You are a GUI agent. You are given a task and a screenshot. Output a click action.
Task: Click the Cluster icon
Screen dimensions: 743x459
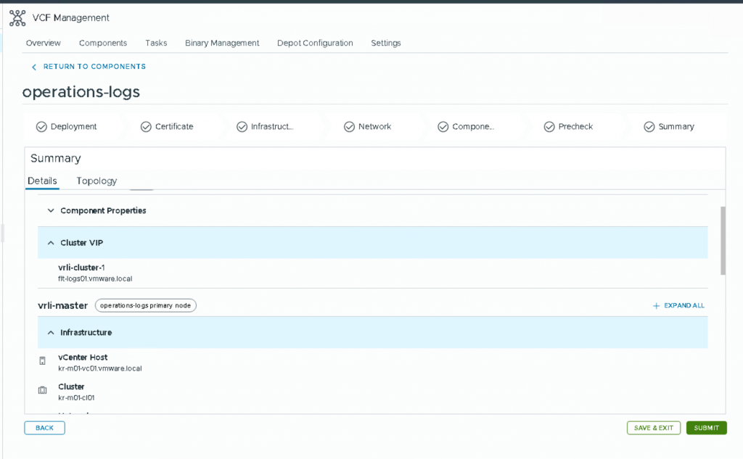click(43, 391)
